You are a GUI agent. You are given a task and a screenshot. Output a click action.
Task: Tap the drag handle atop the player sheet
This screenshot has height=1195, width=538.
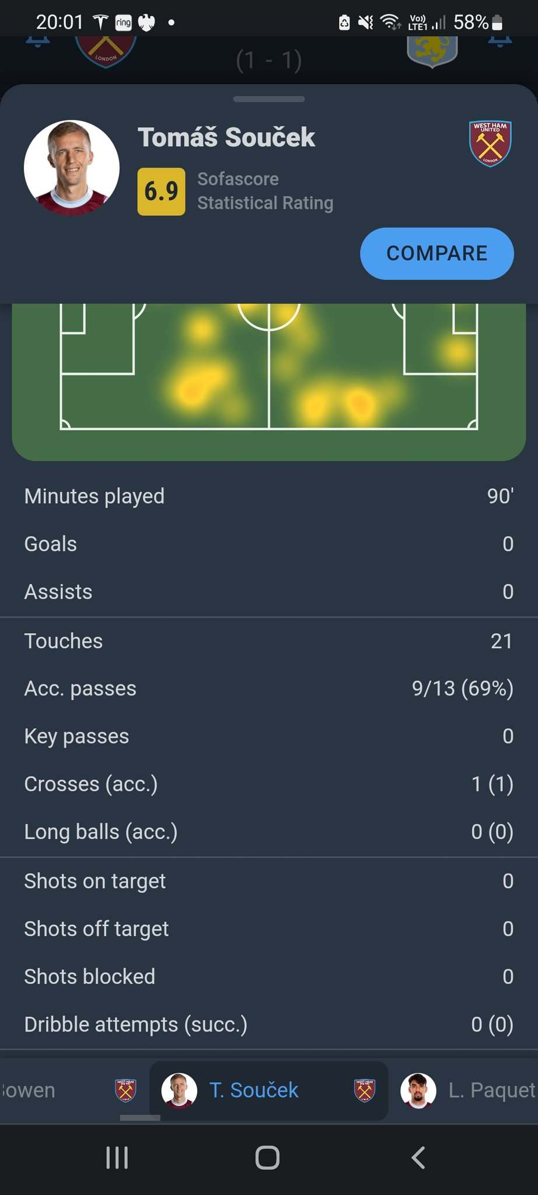[269, 99]
